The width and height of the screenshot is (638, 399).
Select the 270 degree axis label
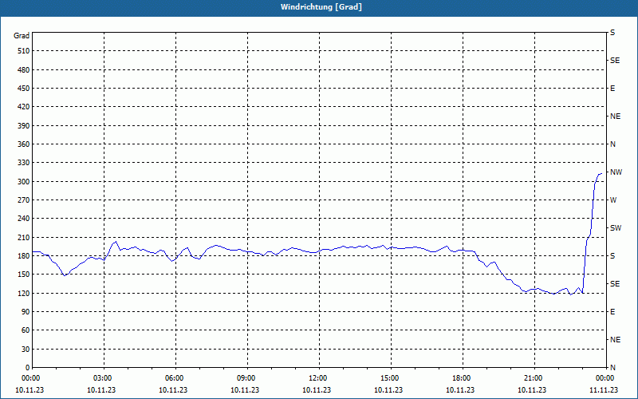point(24,200)
